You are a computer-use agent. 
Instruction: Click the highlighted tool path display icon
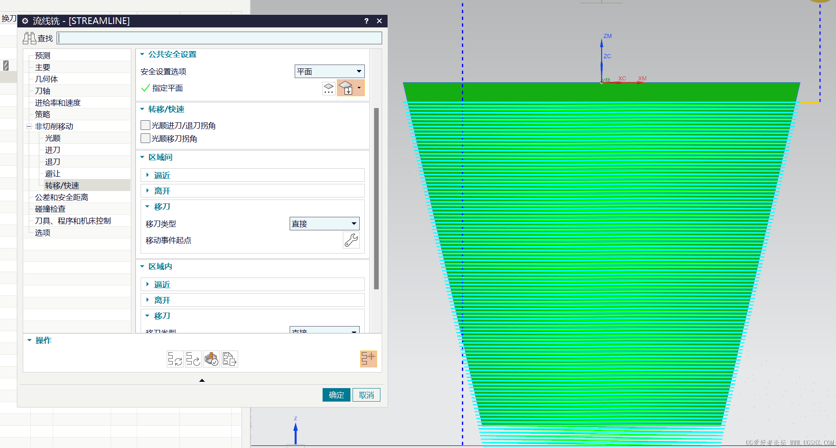(368, 359)
